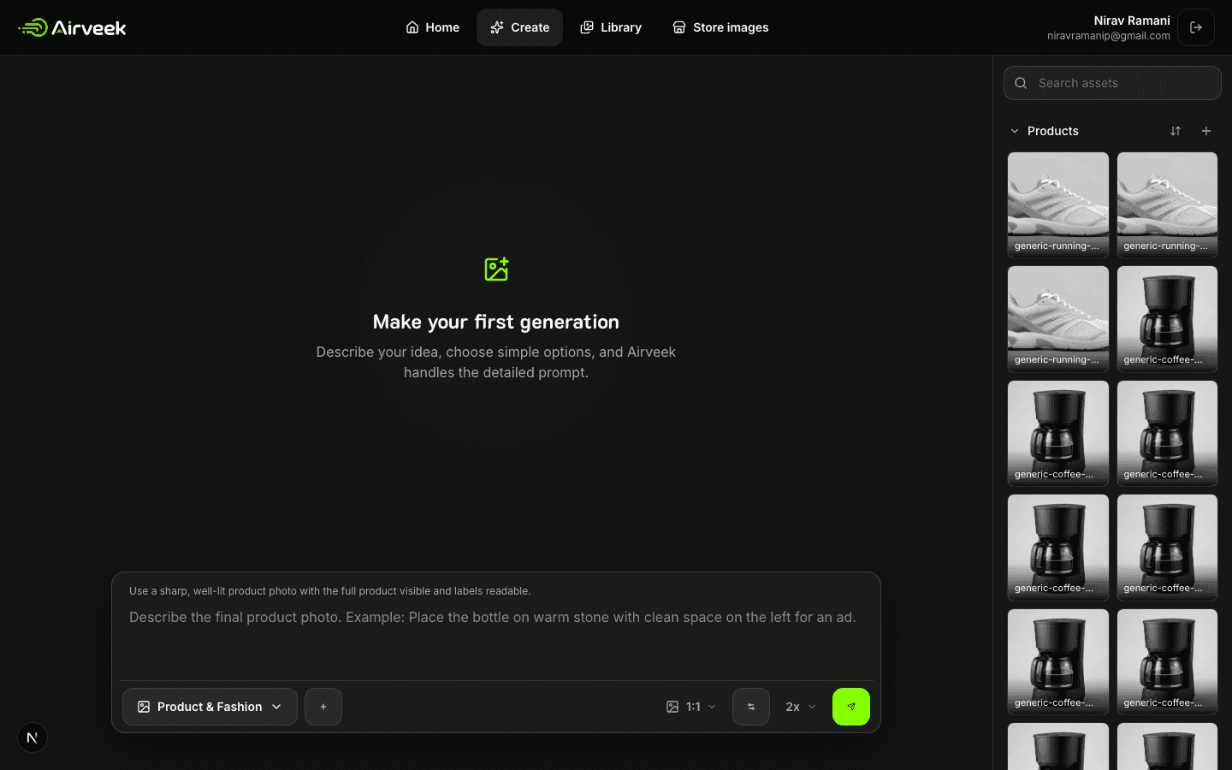This screenshot has height=770, width=1232.
Task: Navigate to Store images
Action: 720,27
